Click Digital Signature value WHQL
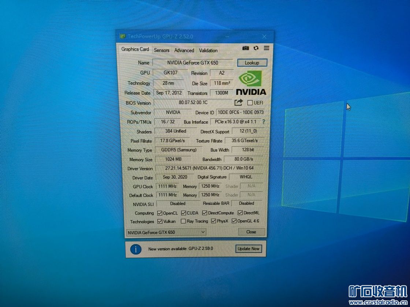Screen dimensions: 410x307 (x=246, y=177)
